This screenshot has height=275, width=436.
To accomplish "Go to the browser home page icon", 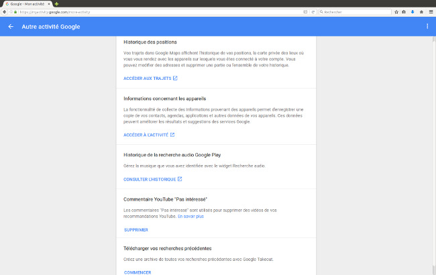I will coord(421,11).
